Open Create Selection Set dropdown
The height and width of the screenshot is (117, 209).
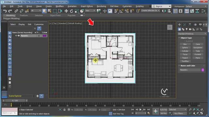150,10
